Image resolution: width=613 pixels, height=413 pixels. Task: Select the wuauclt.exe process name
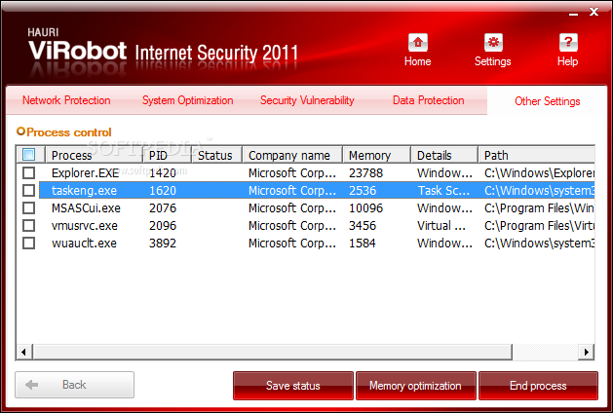84,244
